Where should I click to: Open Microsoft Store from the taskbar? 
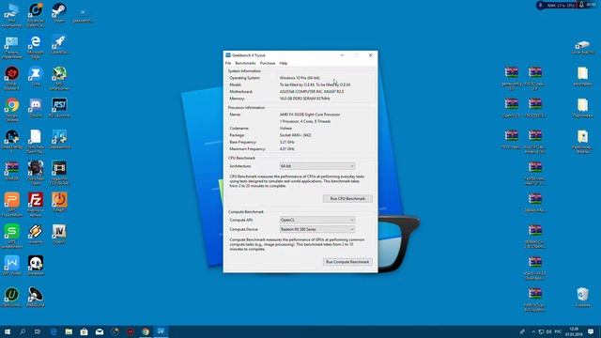point(84,331)
